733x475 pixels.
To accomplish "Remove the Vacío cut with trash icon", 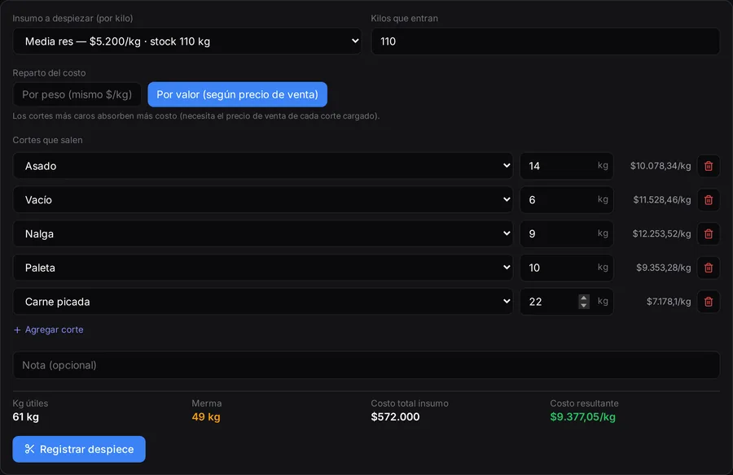I will coord(709,200).
